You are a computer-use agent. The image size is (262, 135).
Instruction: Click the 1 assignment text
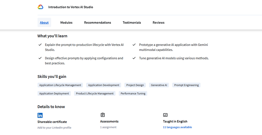tap(108, 127)
